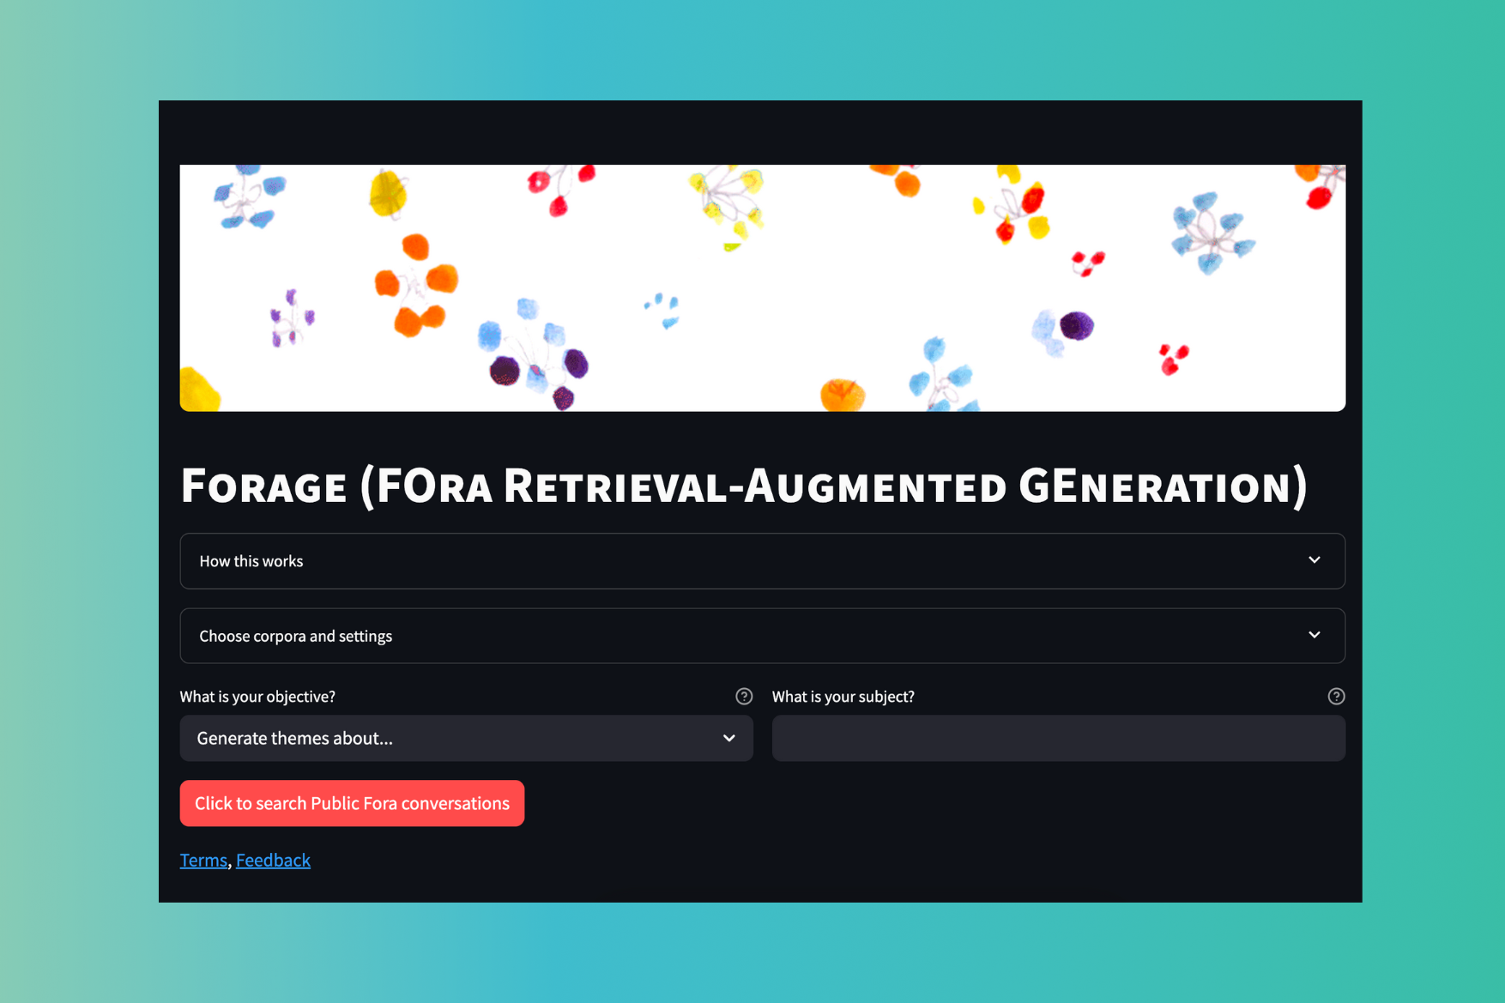Screen dimensions: 1505x1003
Task: Click the arrow in the objective dropdown
Action: point(728,738)
